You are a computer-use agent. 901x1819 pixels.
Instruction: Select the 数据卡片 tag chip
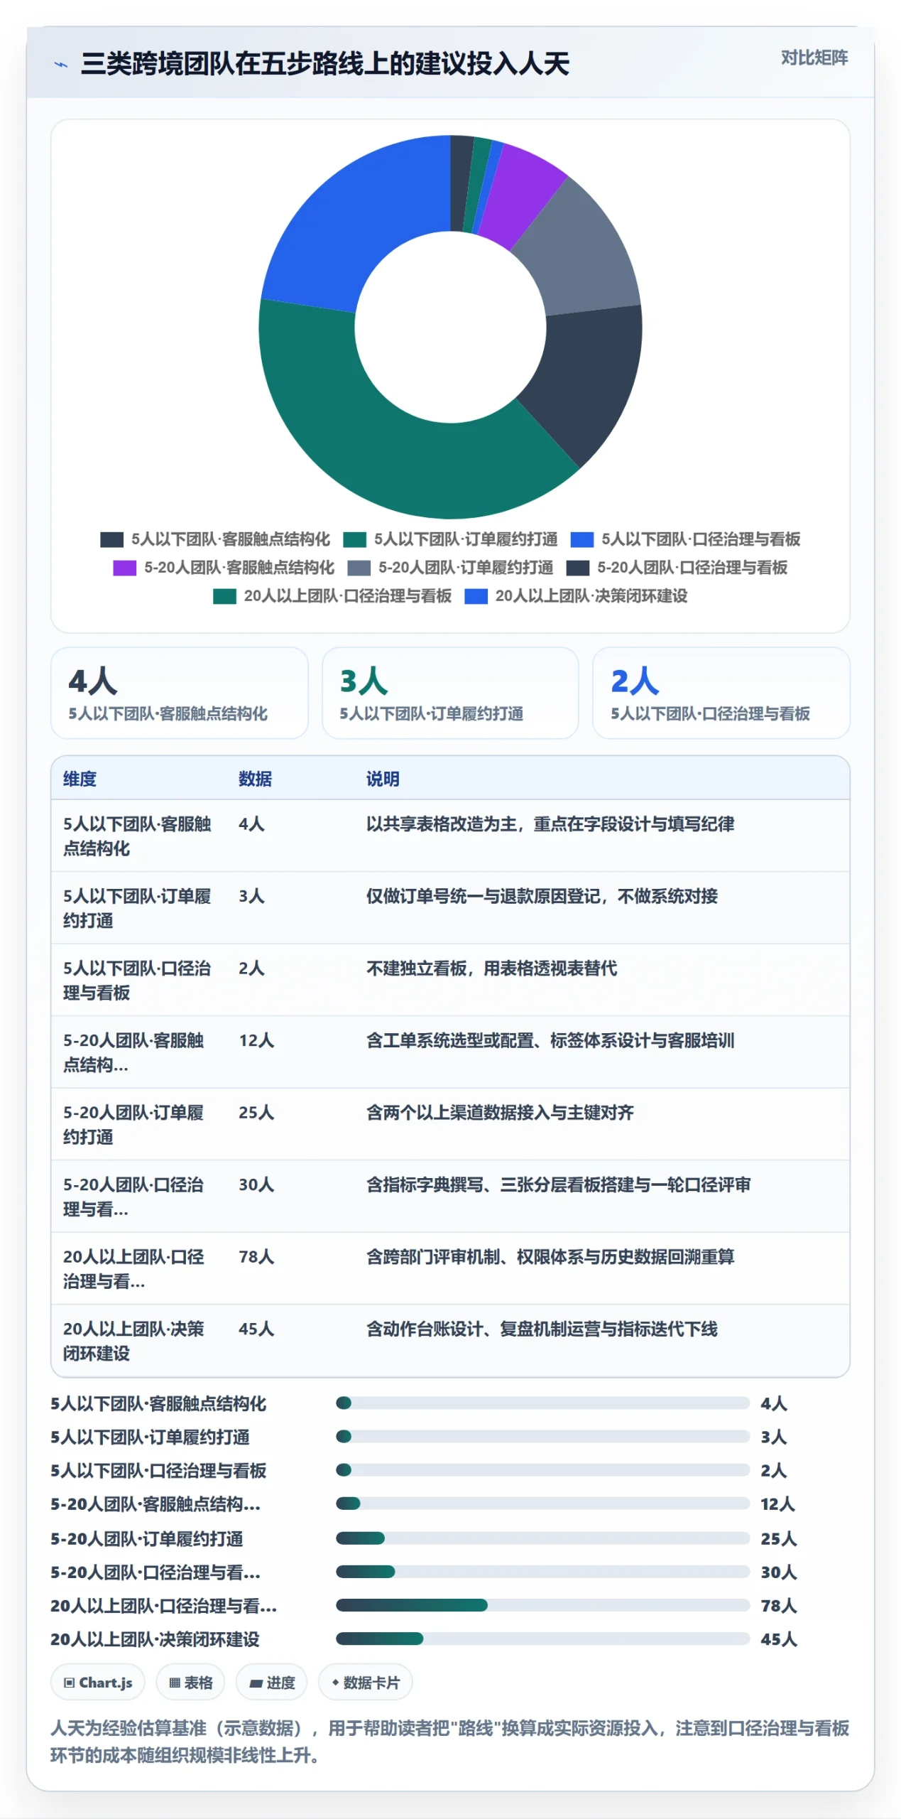click(x=365, y=1683)
